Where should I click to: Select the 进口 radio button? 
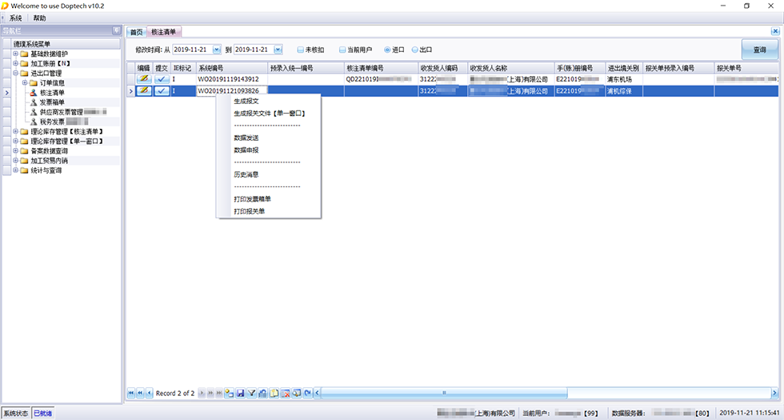(387, 50)
